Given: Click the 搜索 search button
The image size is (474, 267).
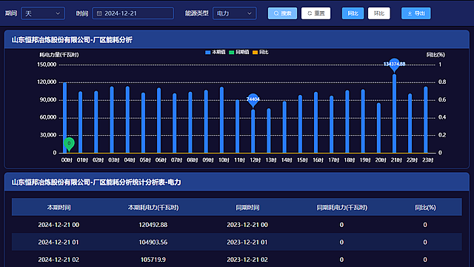Looking at the screenshot, I should pyautogui.click(x=282, y=13).
